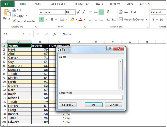Click the Cut scissors icon

(x=14, y=10)
